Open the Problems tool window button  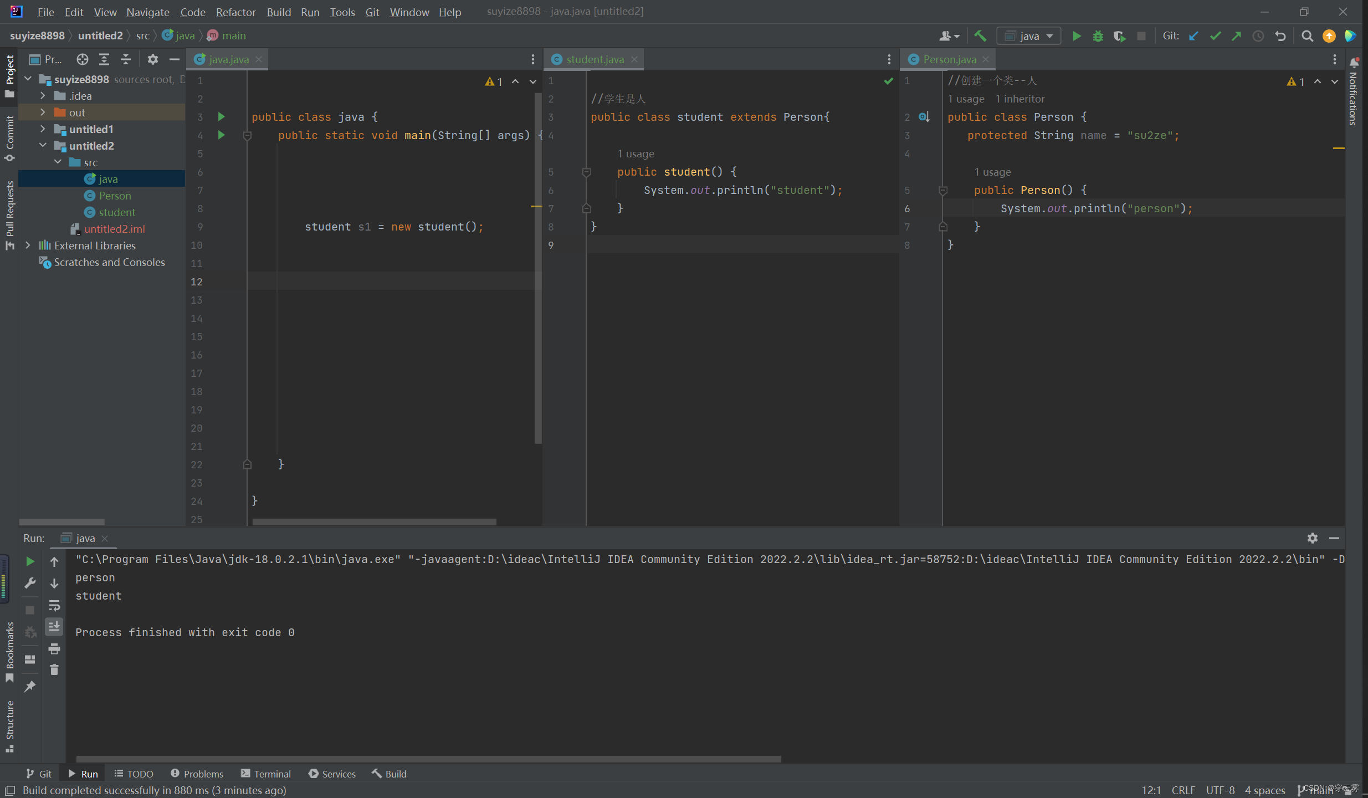tap(197, 774)
